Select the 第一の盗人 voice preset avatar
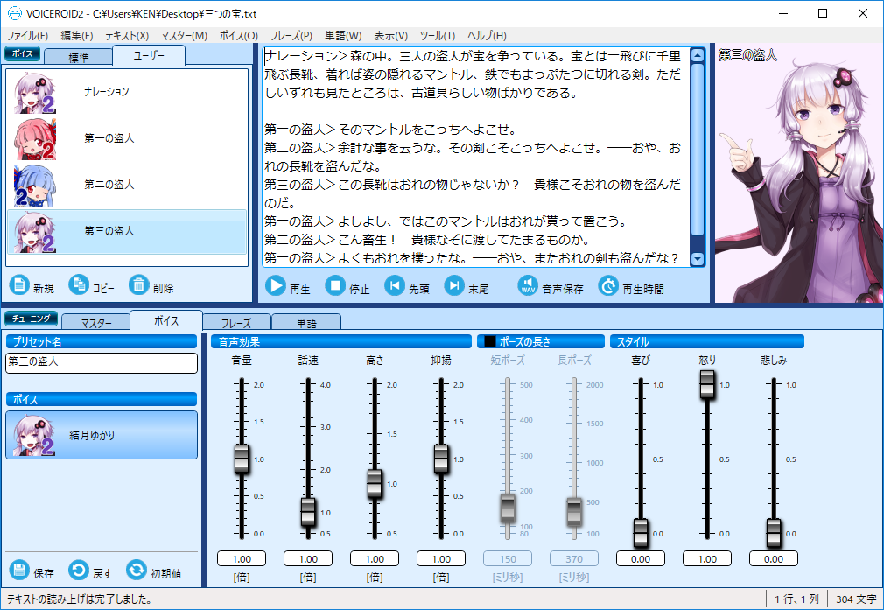 tap(35, 138)
